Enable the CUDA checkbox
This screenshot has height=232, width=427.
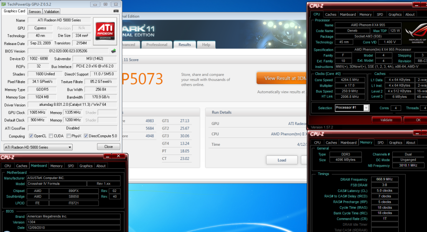click(51, 136)
